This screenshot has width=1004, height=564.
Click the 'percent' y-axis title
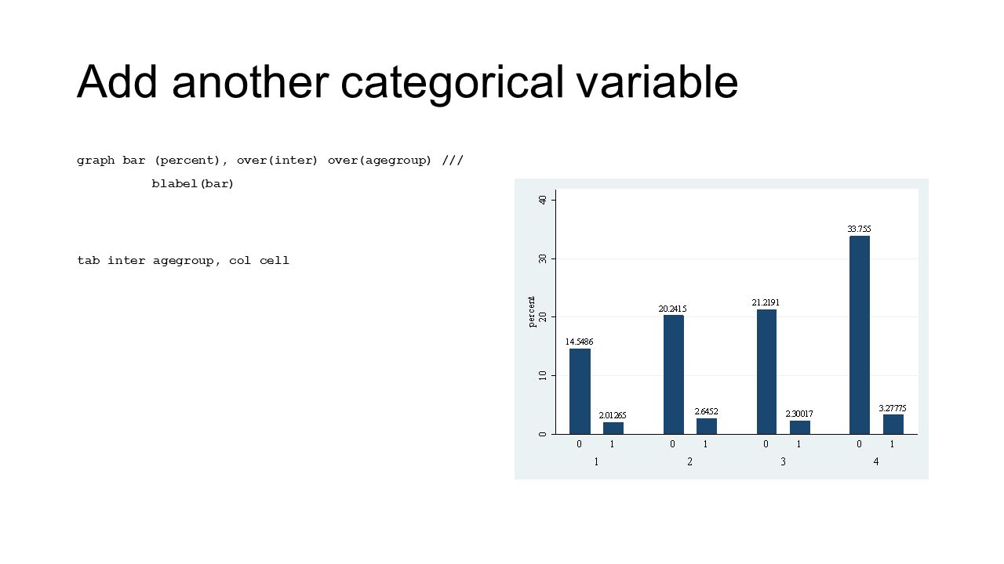532,312
